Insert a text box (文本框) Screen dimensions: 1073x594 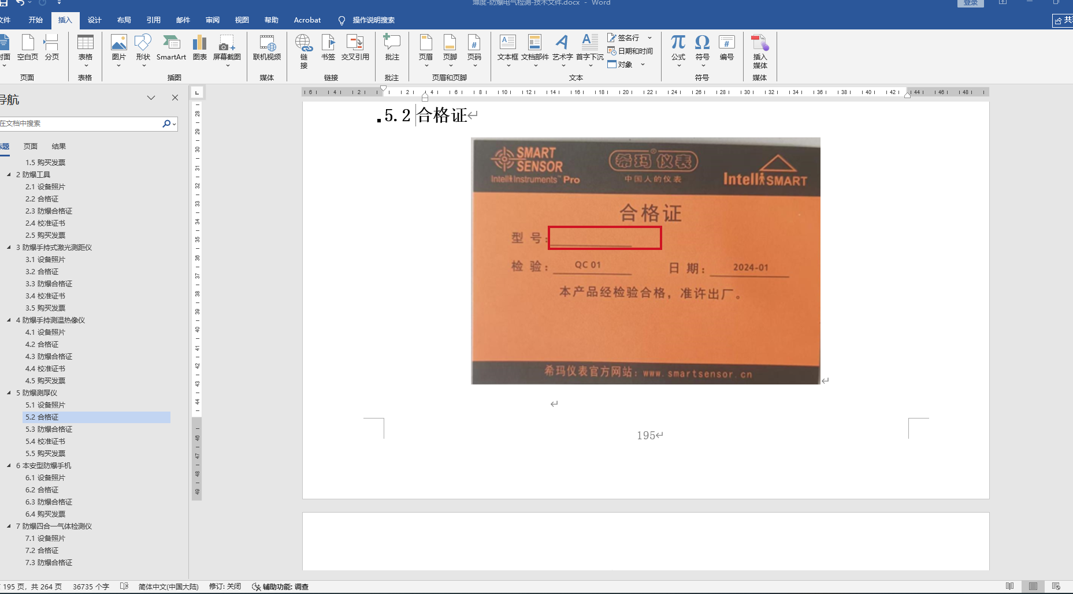[x=508, y=51]
